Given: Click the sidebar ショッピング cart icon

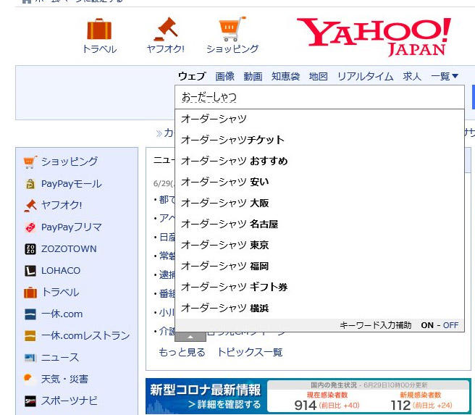Looking at the screenshot, I should click(30, 162).
